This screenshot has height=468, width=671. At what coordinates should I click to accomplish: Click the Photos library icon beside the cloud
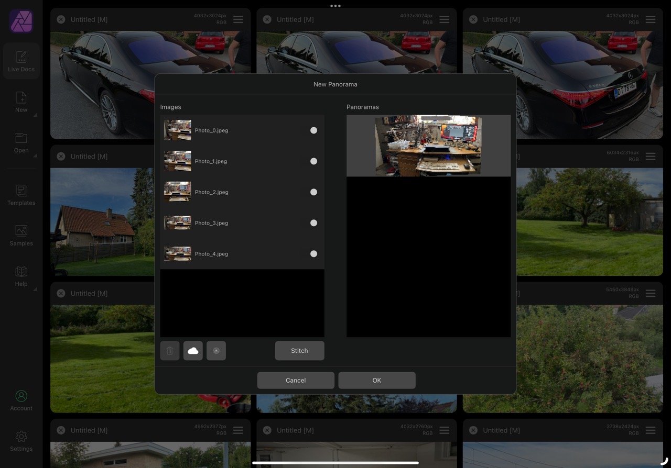[216, 351]
